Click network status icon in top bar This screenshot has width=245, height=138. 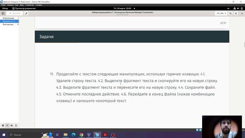[235, 8]
